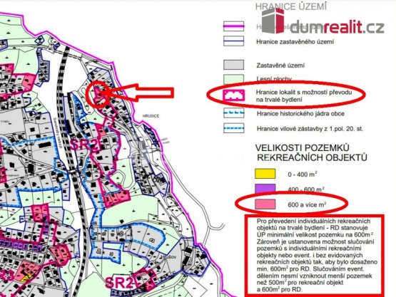Click the purple 400 - 600 m² swatch
Image resolution: width=396 pixels, height=297 pixels.
coord(265,188)
